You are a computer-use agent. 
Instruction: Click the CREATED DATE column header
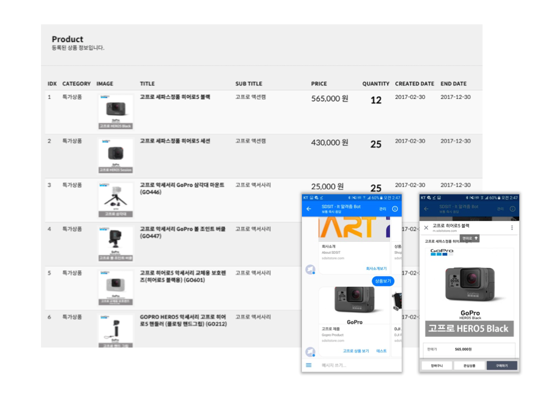414,84
